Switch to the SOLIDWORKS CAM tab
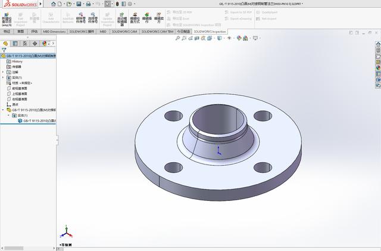This screenshot has height=251, width=381. point(124,32)
